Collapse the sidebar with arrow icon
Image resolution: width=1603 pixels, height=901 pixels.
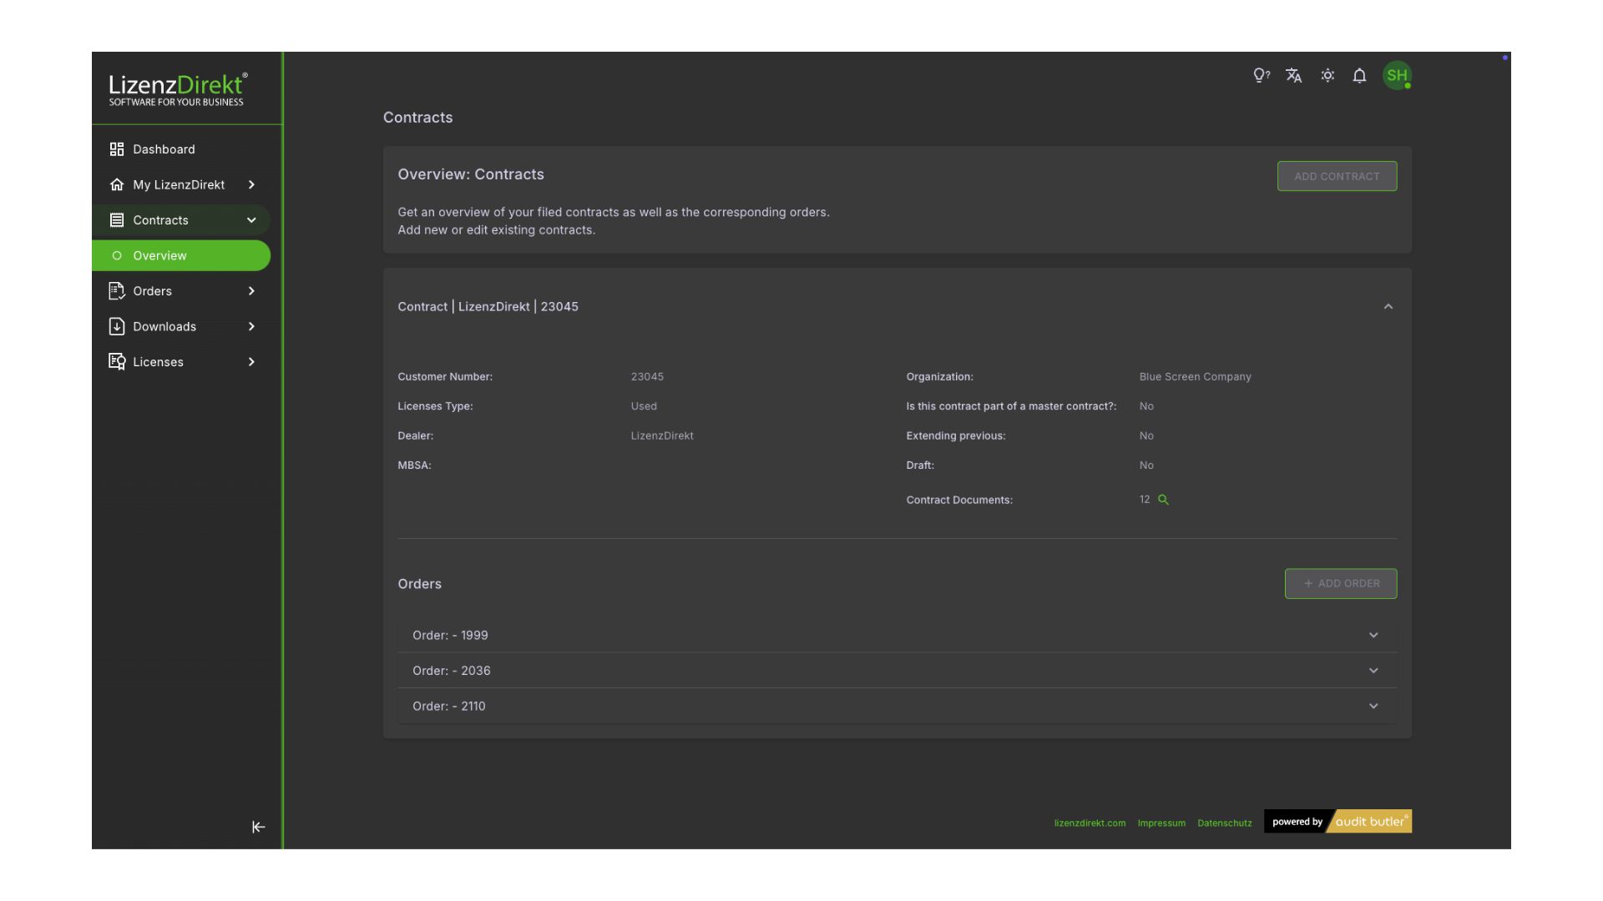point(258,827)
